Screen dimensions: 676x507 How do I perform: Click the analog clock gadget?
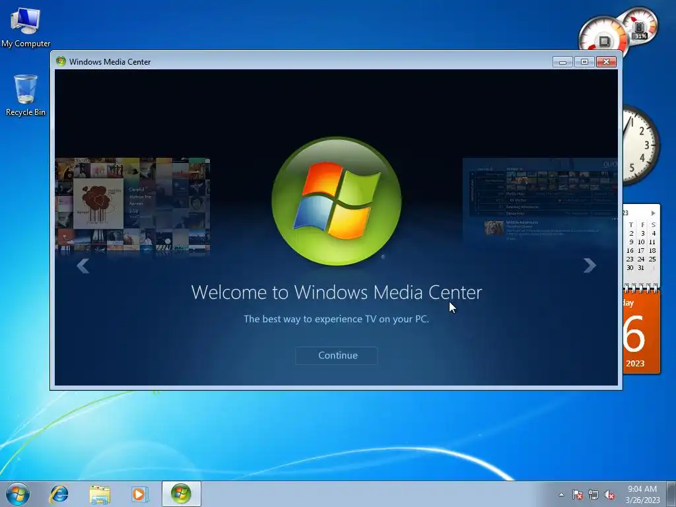tap(641, 146)
